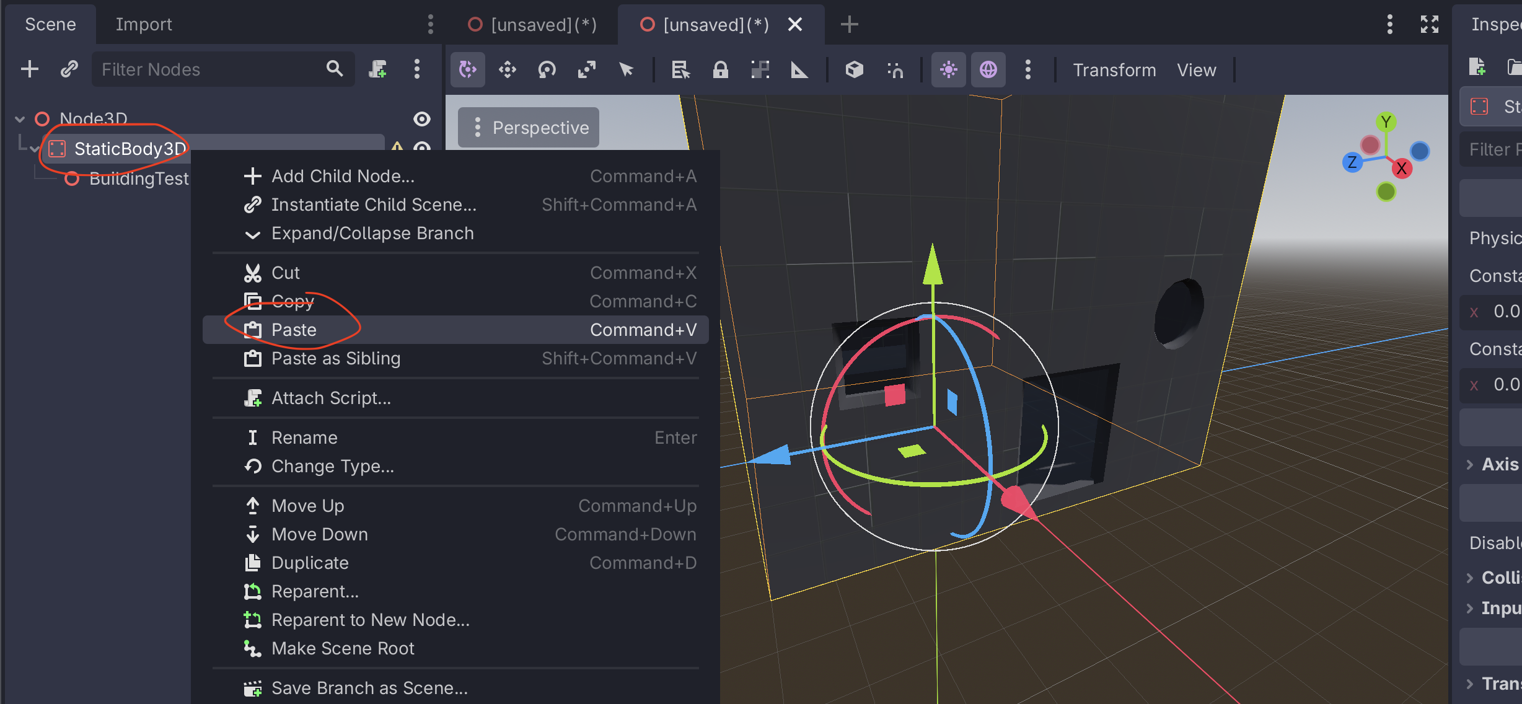Select the Rotate mode tool icon

tap(547, 69)
